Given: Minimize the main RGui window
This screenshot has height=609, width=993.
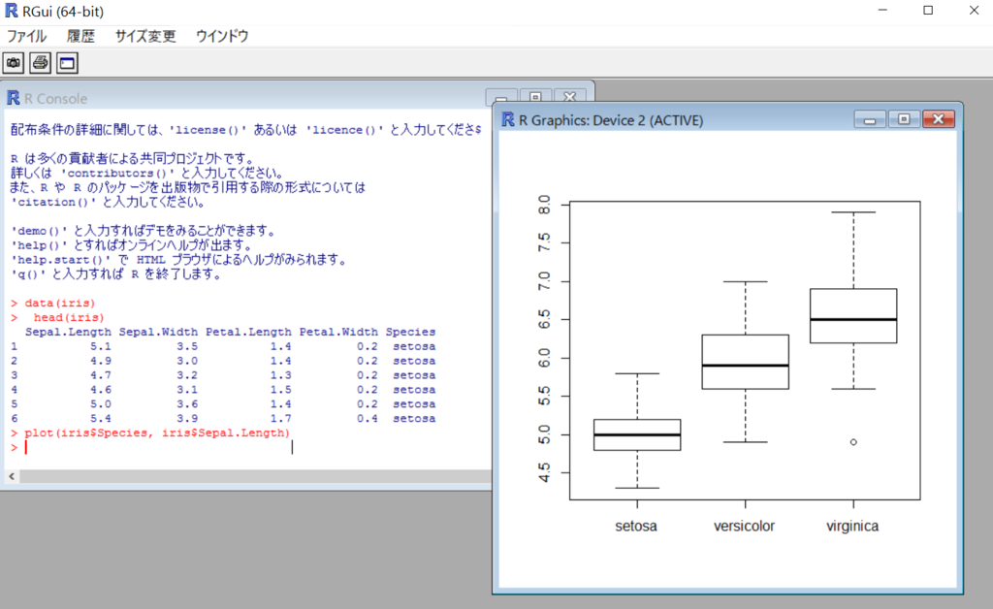Looking at the screenshot, I should (x=882, y=11).
